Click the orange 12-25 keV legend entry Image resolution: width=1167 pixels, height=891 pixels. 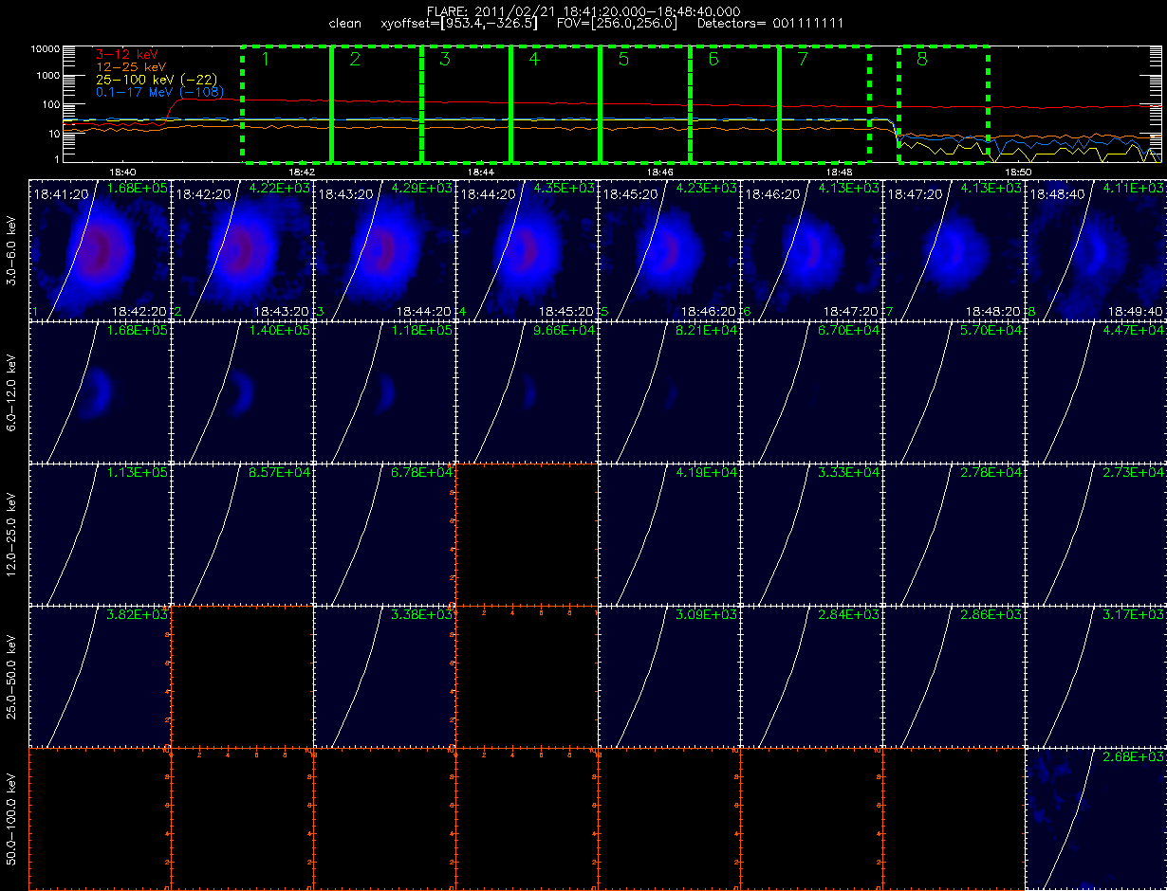click(x=133, y=68)
